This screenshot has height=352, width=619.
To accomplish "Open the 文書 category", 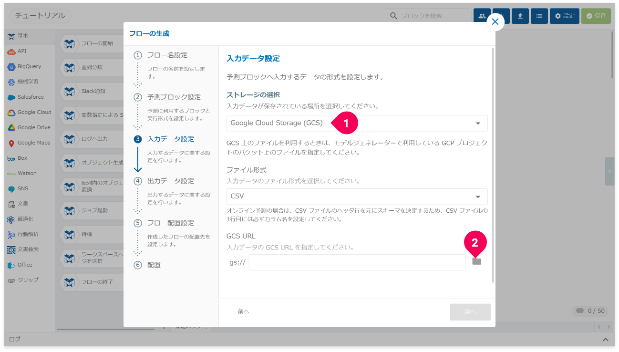I will click(x=29, y=204).
